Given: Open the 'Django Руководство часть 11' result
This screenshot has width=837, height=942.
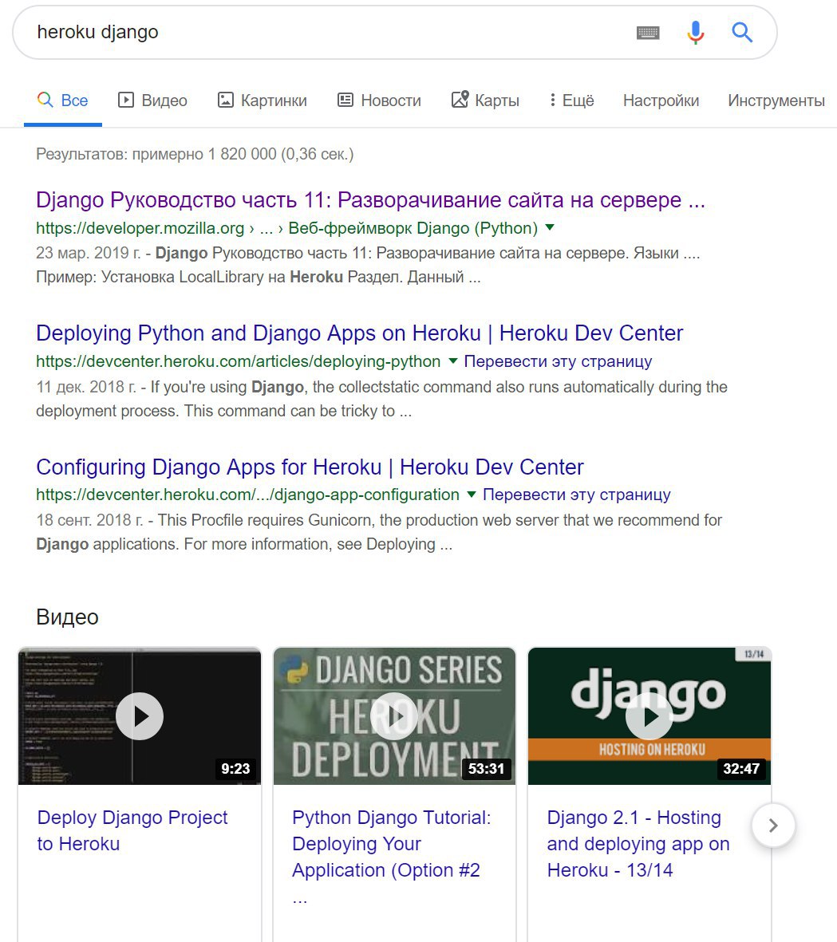Looking at the screenshot, I should coord(370,200).
